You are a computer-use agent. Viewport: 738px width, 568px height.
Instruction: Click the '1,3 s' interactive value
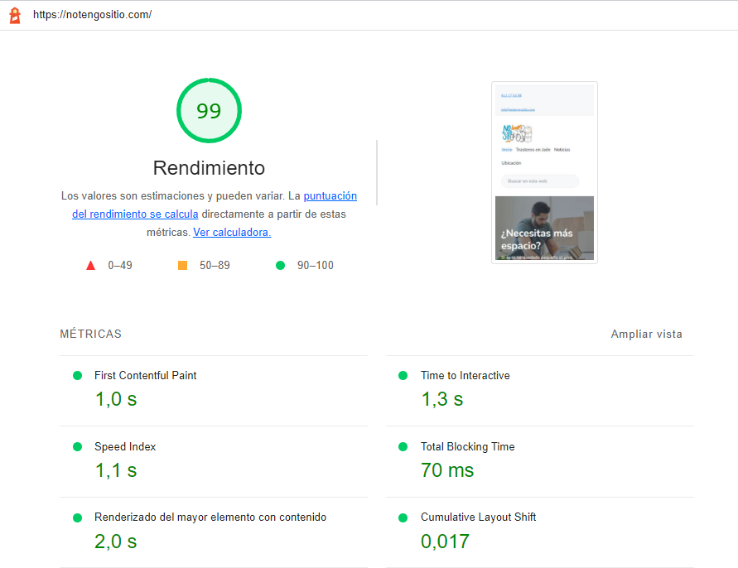(x=442, y=399)
